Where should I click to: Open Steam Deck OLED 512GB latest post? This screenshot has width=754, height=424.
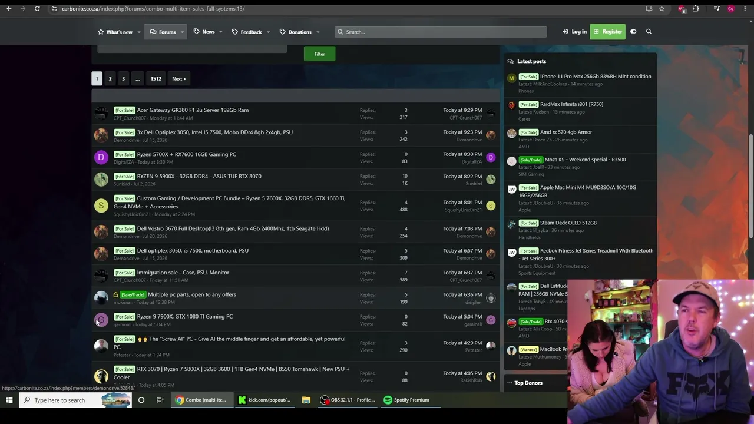coord(568,223)
